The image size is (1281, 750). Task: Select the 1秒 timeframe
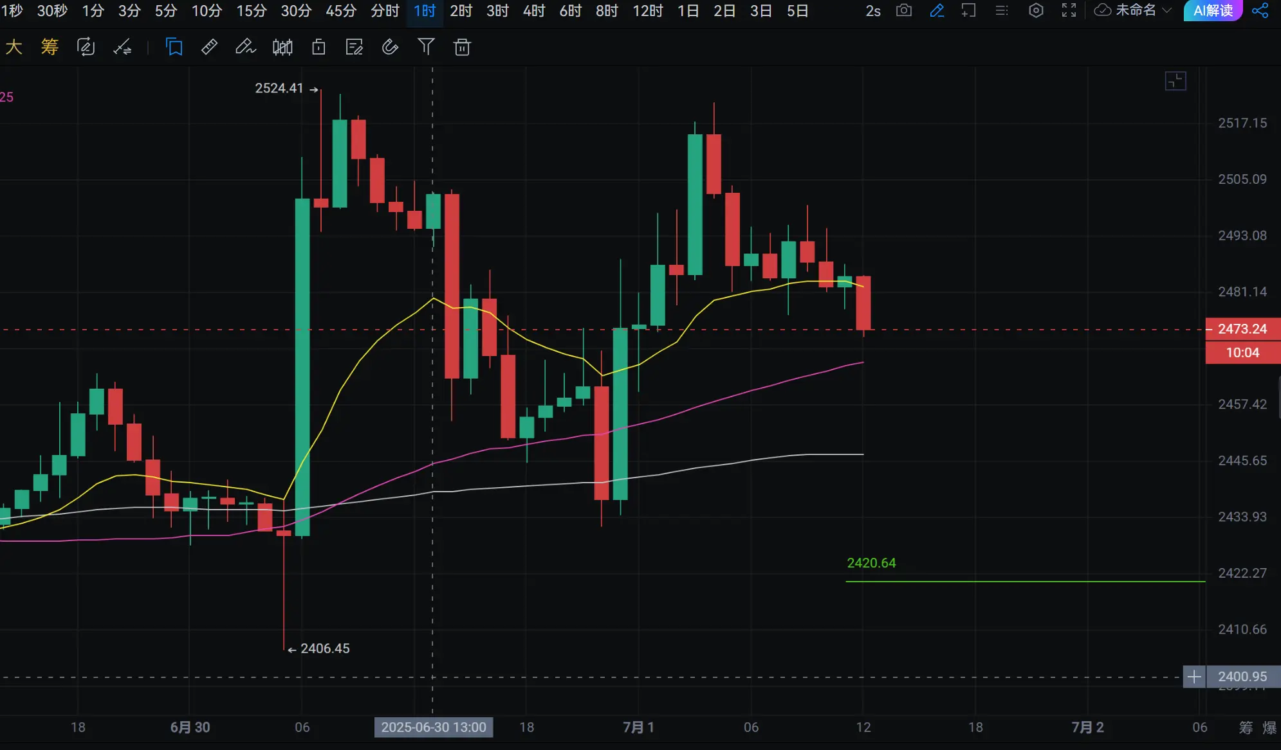[x=12, y=11]
